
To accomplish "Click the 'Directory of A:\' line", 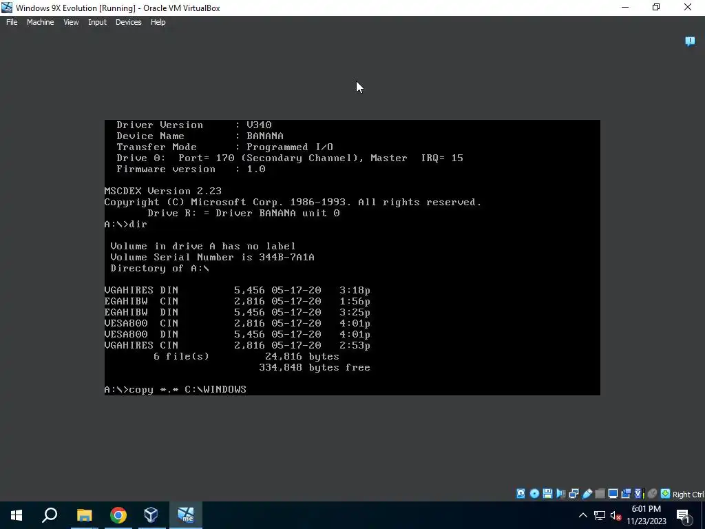I will point(160,268).
